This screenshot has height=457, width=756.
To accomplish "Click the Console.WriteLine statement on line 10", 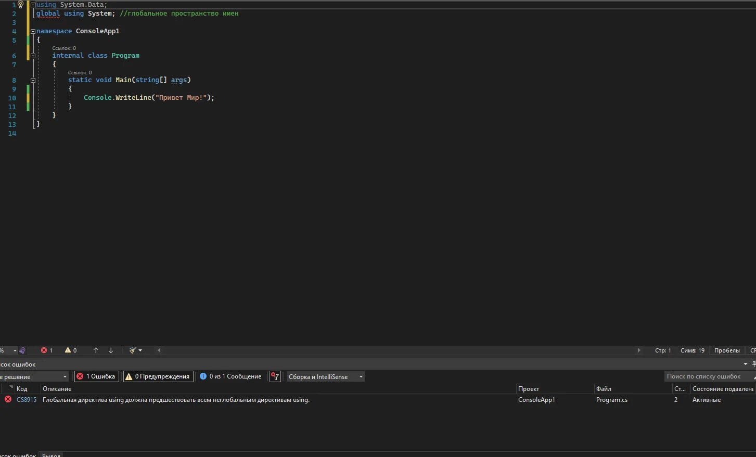I will pyautogui.click(x=149, y=98).
